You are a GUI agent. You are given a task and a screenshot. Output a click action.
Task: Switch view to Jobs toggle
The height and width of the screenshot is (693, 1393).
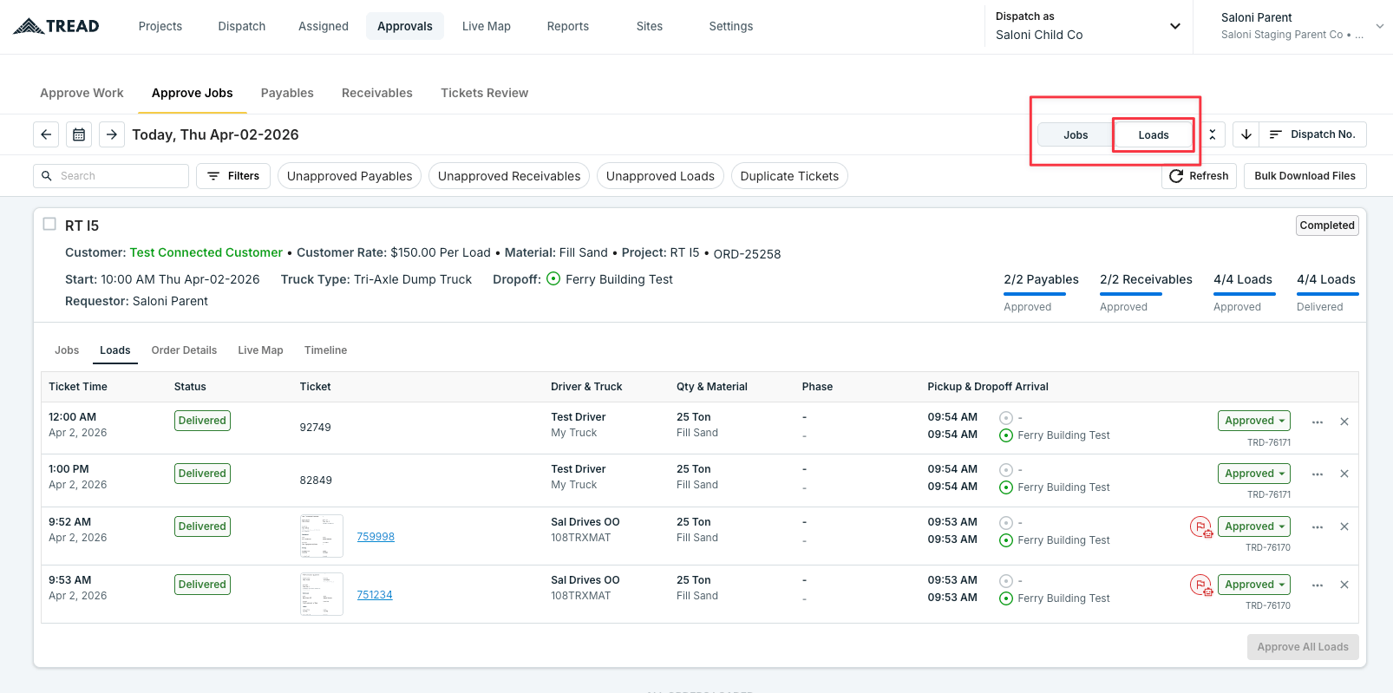point(1076,134)
